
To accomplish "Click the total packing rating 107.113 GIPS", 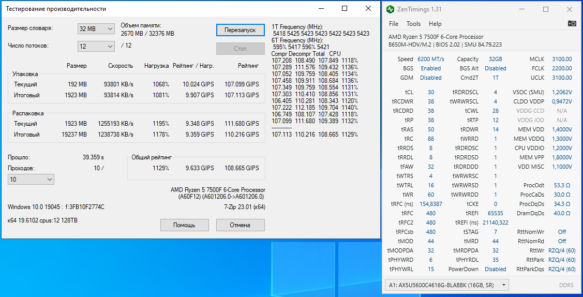I will (x=242, y=95).
